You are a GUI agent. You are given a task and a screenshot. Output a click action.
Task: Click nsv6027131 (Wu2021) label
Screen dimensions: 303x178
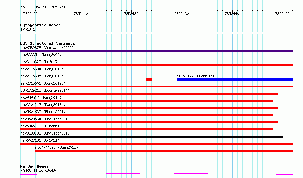(40, 140)
